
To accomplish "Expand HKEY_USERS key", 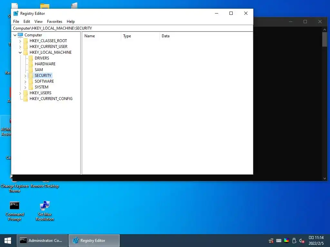I will 20,93.
